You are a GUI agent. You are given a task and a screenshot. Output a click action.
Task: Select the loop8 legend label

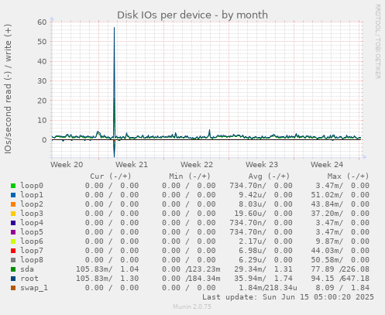32,260
